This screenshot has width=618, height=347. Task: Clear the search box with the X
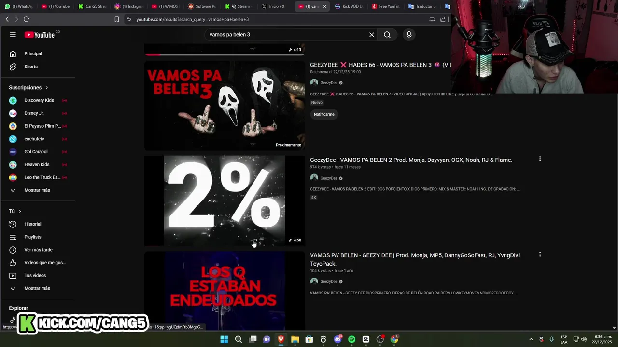[x=372, y=35]
